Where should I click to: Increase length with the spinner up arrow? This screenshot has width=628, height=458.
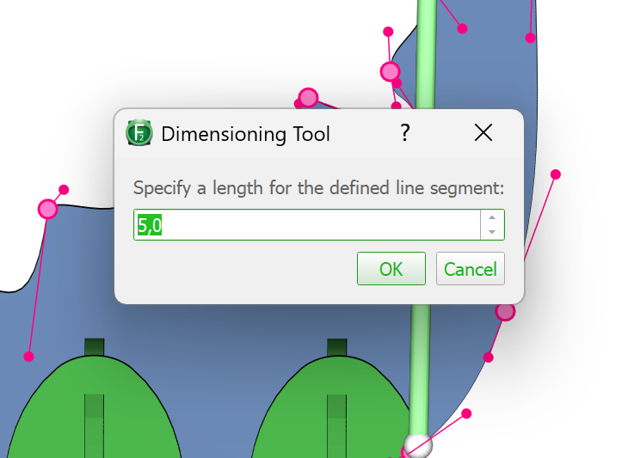[492, 217]
